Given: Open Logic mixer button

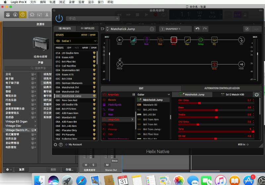Looking at the screenshot, I should pos(39,15).
